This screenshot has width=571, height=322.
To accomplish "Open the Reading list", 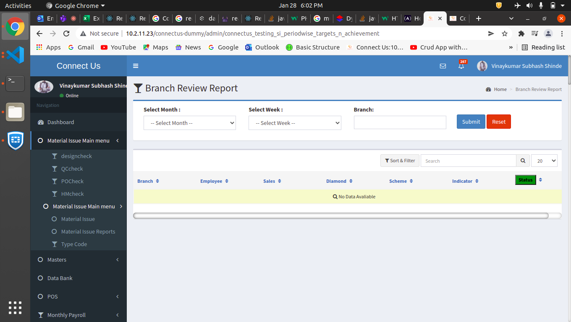I will [x=543, y=47].
